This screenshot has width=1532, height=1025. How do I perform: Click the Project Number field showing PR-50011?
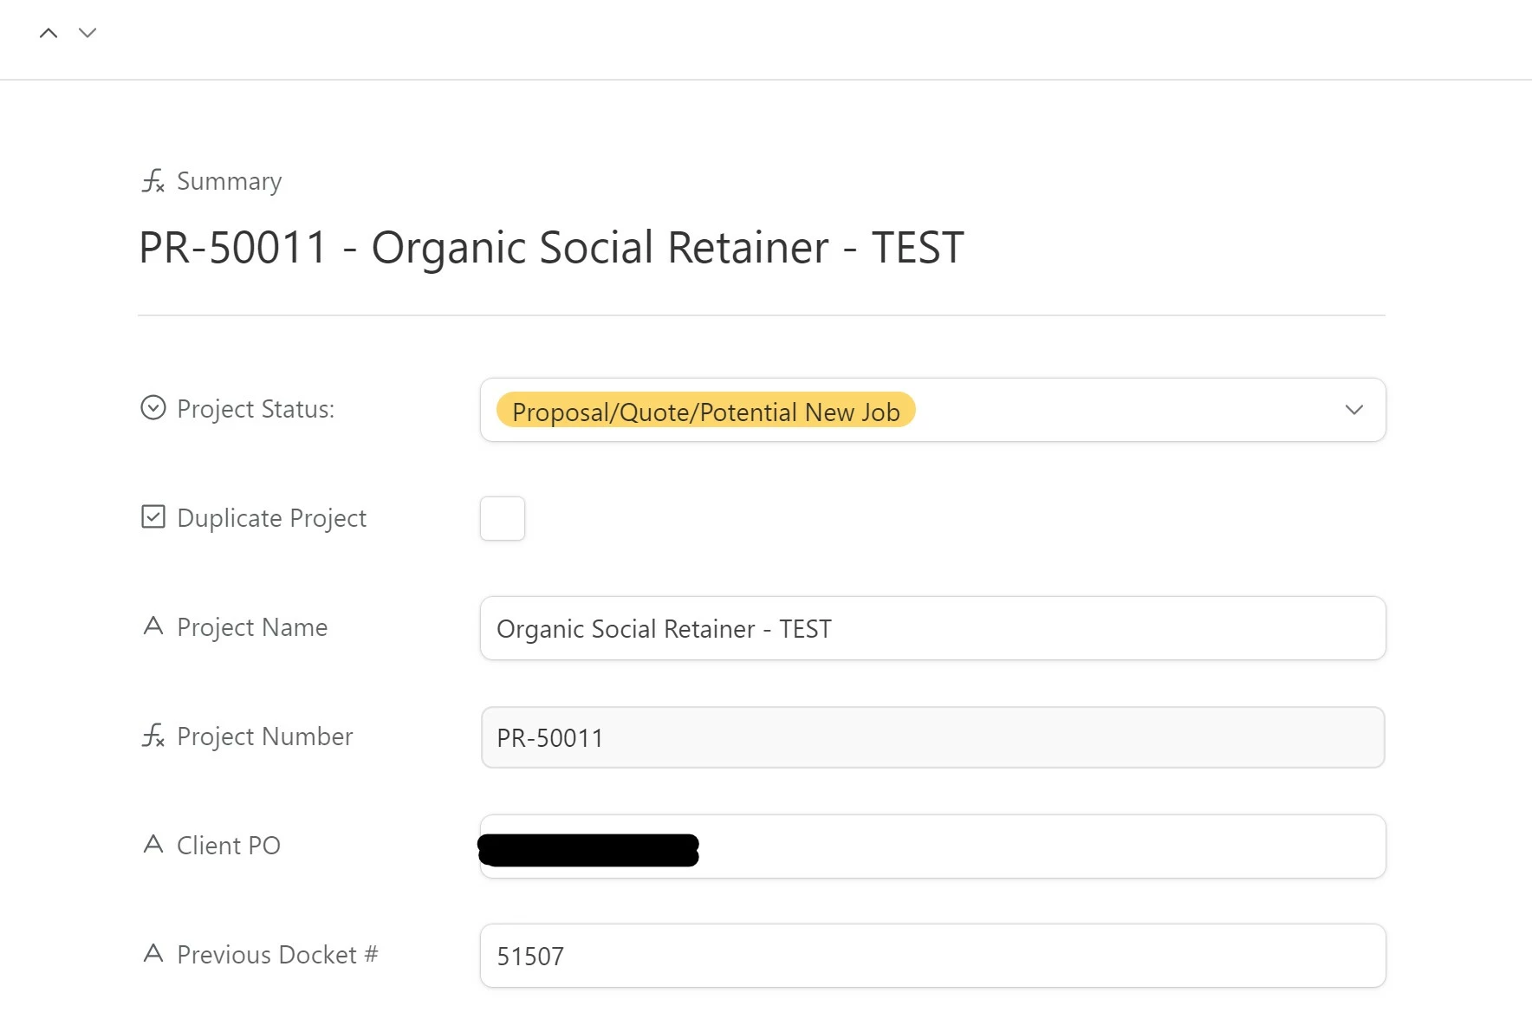point(933,737)
